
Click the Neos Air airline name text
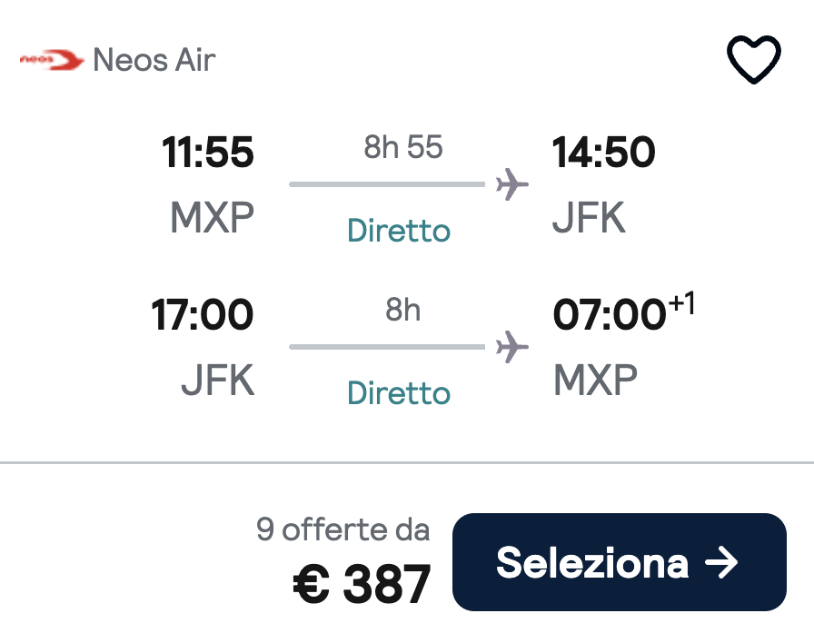(x=154, y=59)
